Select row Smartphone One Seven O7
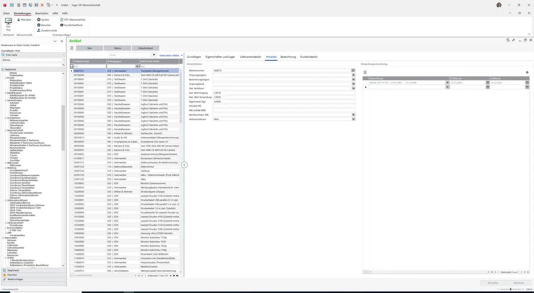534x293 pixels. point(127,142)
